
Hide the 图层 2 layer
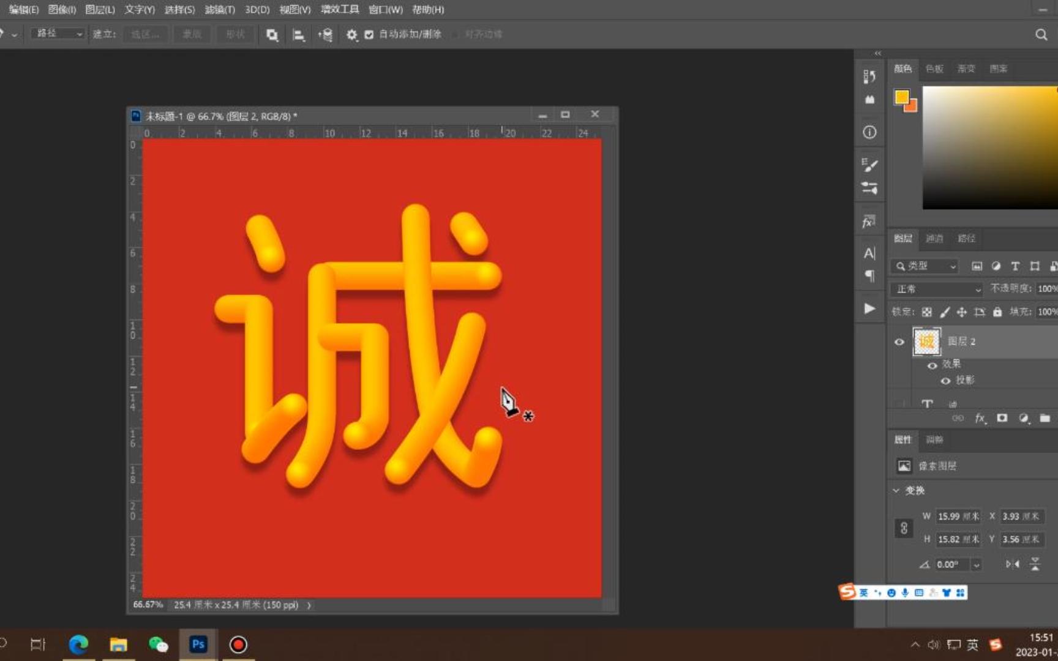[899, 342]
